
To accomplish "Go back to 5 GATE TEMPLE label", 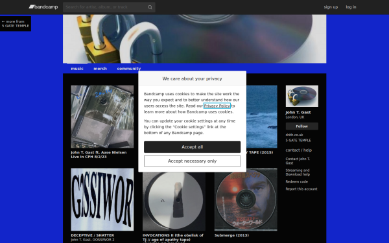I will tap(16, 23).
